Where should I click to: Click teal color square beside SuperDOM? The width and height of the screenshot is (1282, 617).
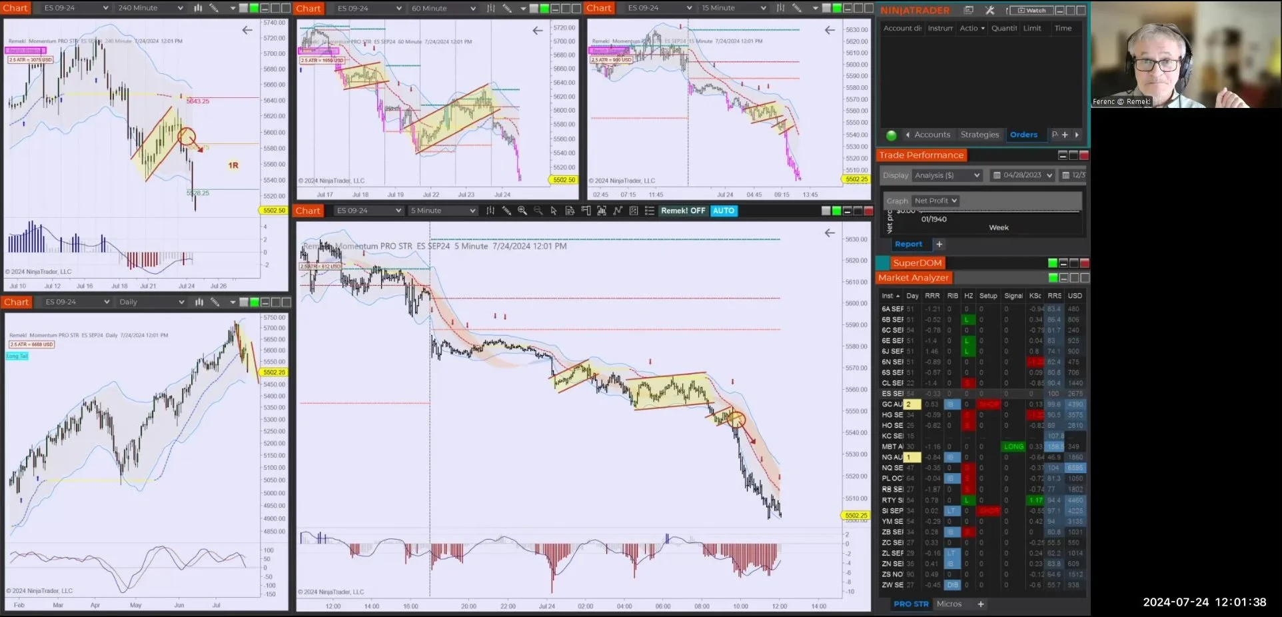883,263
